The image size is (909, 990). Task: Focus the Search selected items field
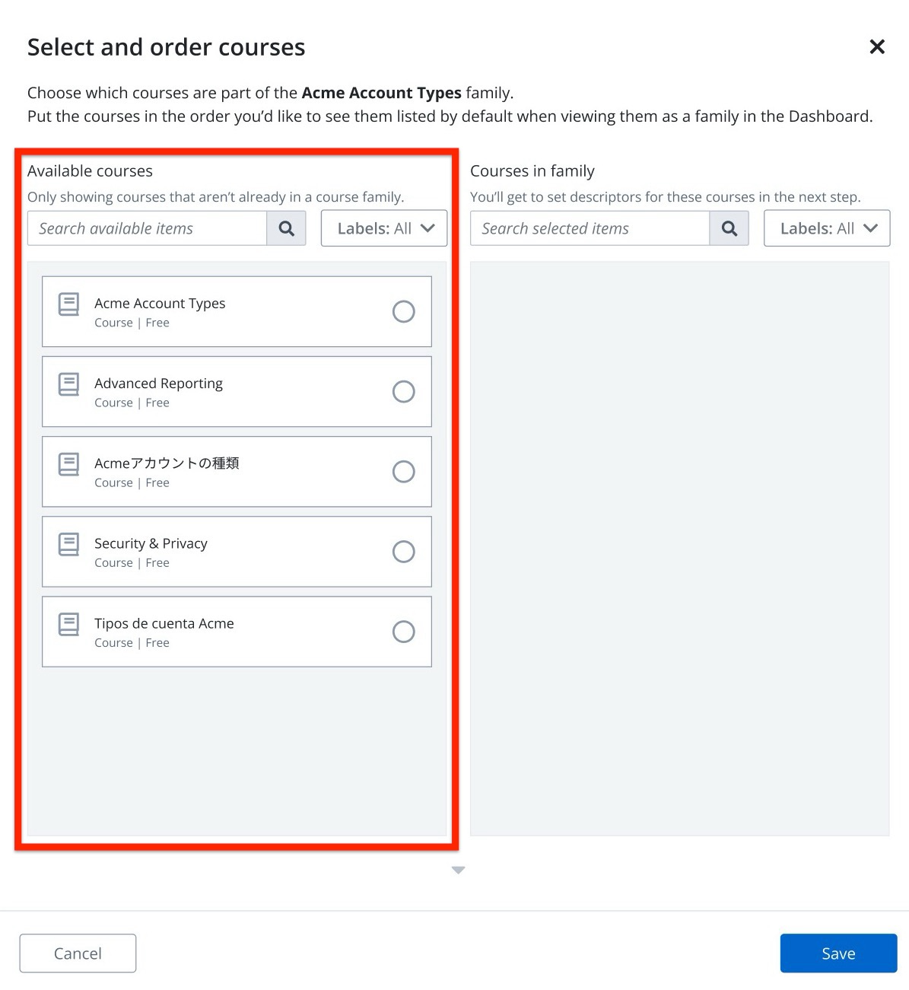coord(590,228)
